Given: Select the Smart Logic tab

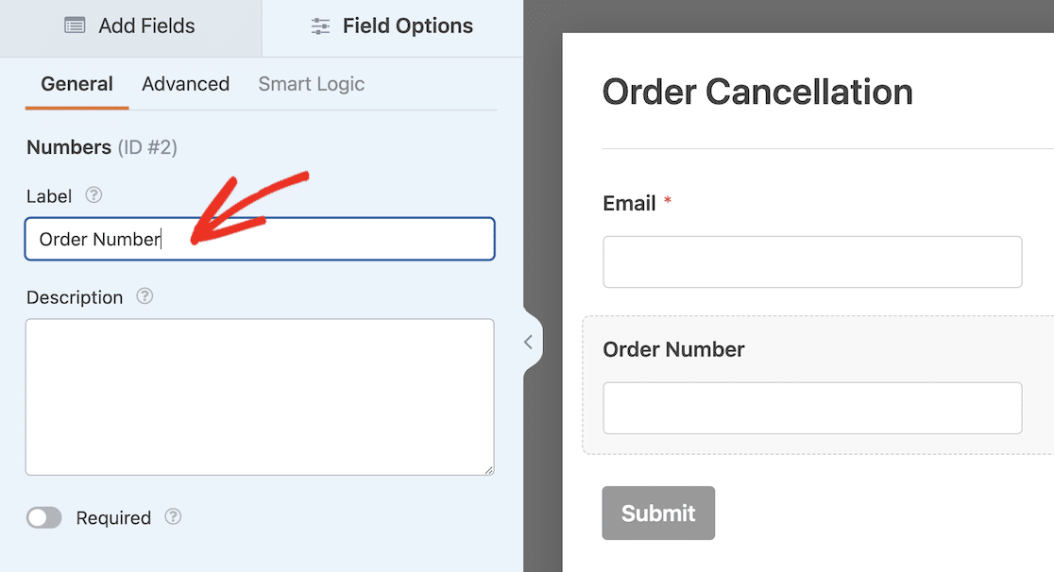Looking at the screenshot, I should pyautogui.click(x=312, y=84).
